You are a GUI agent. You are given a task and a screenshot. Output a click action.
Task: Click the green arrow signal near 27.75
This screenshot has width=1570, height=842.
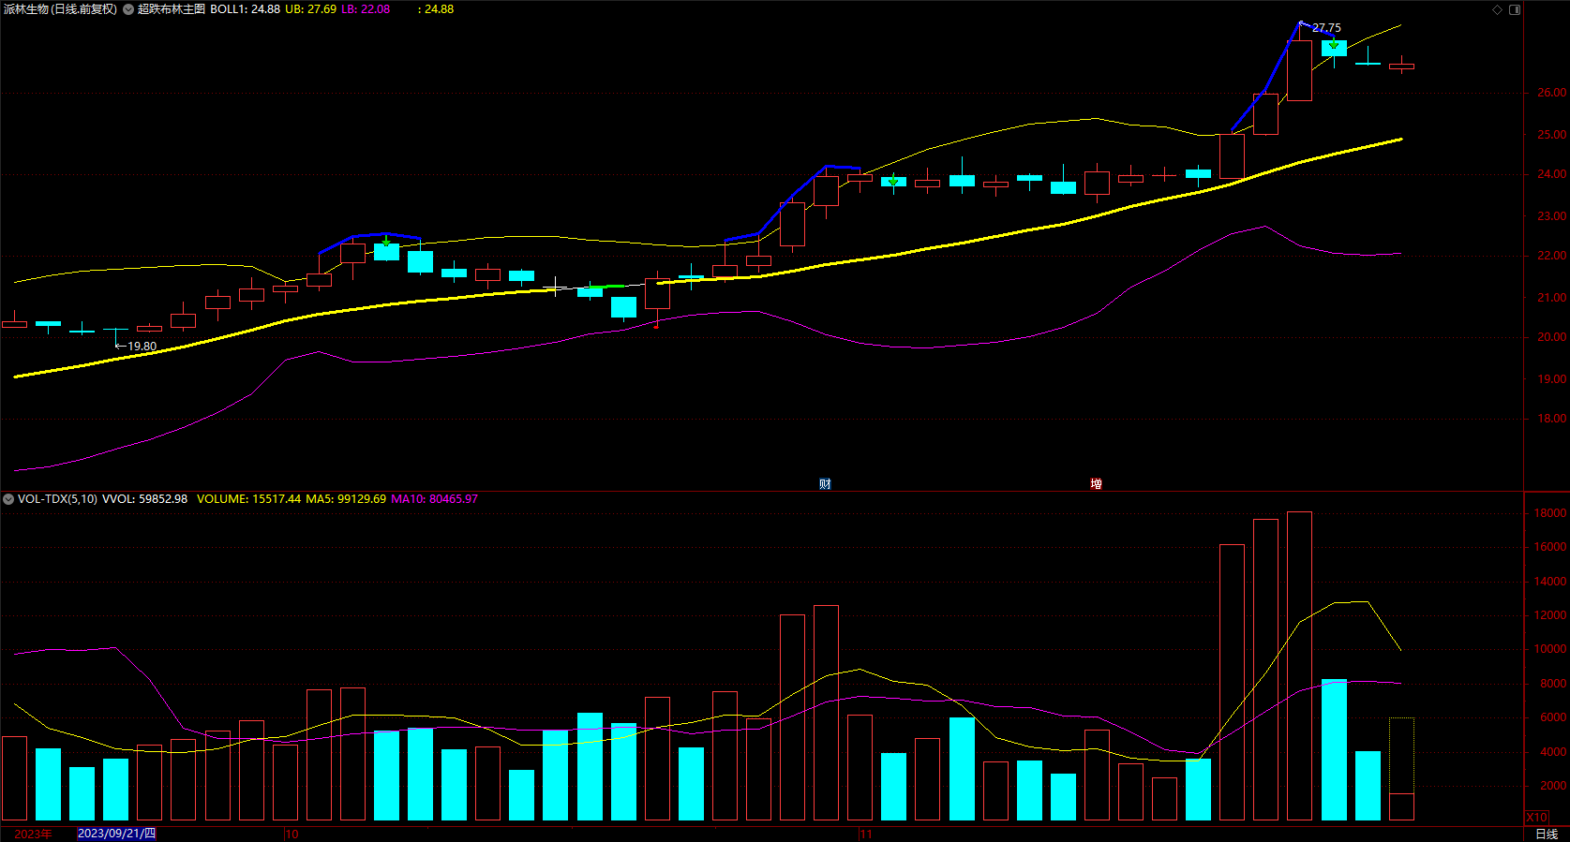pos(1334,44)
